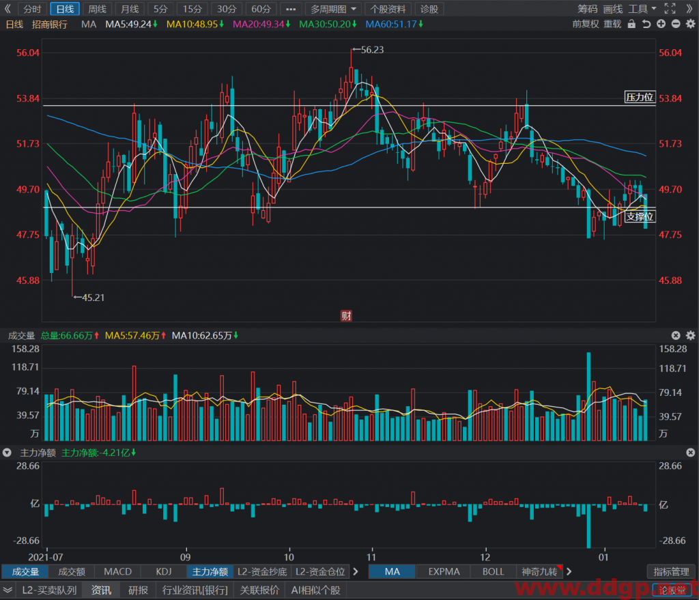Viewport: 699px width, 600px height.
Task: Expand right panel with double-chevron icon
Action: (689, 9)
